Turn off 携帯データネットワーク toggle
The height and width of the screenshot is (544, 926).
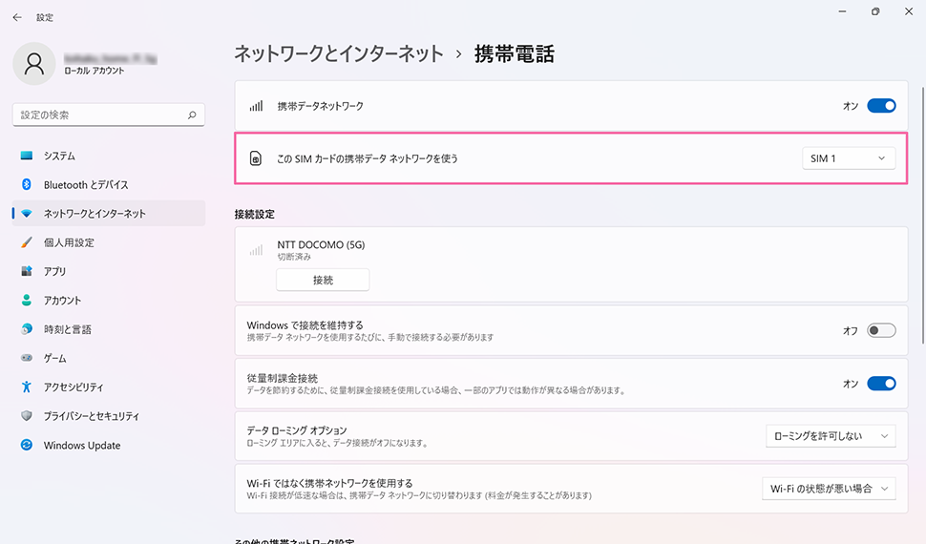(x=881, y=106)
